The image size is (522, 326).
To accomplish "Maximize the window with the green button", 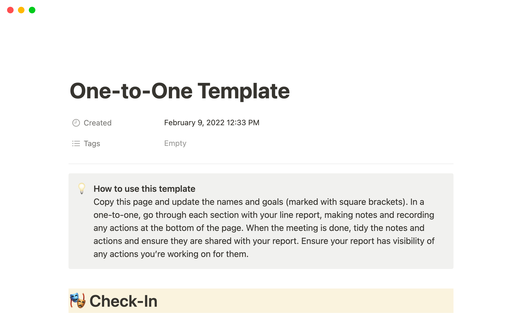I will (x=32, y=10).
